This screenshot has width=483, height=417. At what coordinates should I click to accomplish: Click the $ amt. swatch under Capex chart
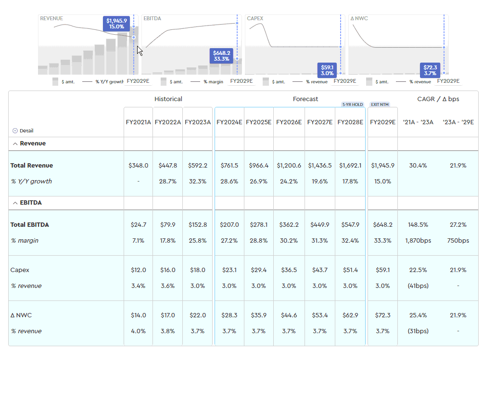tap(266, 82)
